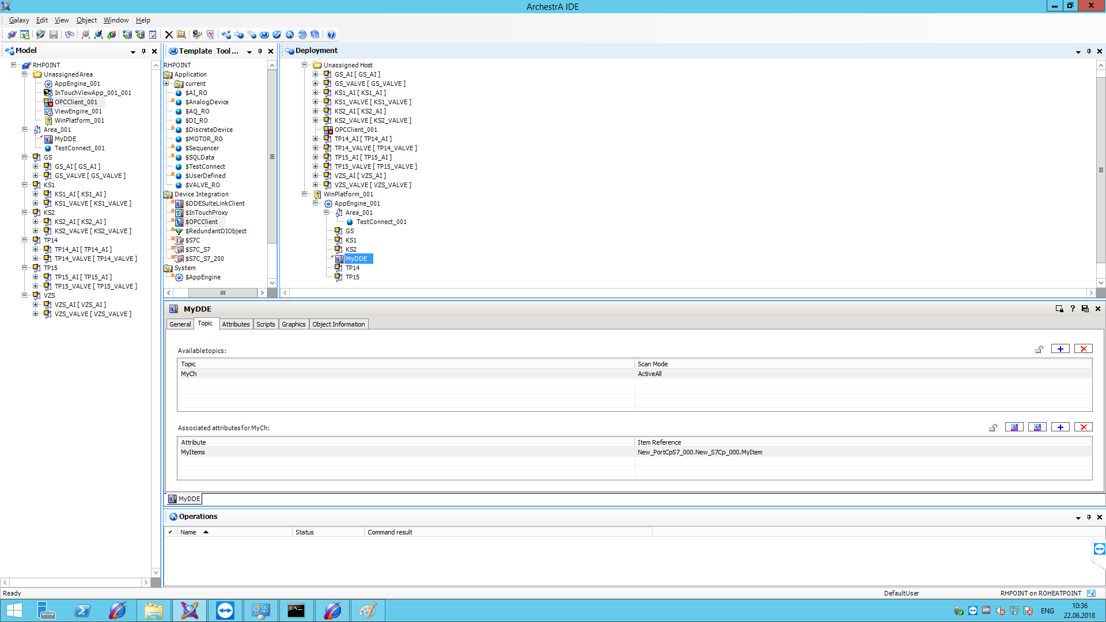
Task: Click the Template Toolbox vertical scrollbar thumb
Action: point(272,157)
